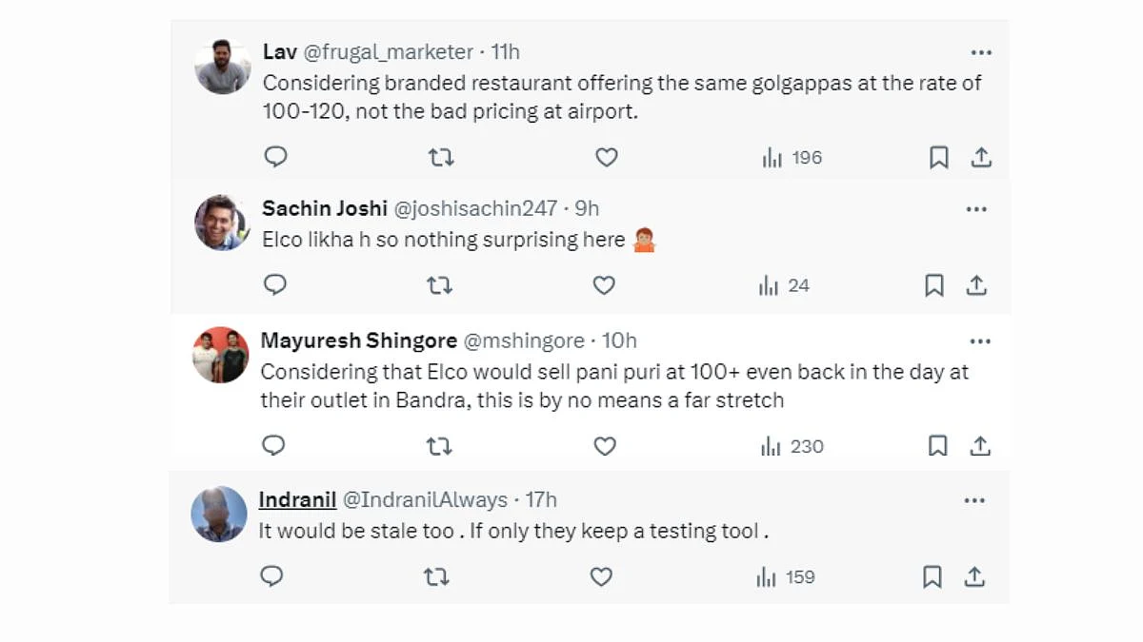The width and height of the screenshot is (1143, 642).
Task: Bookmark Lav's tweet
Action: (x=939, y=157)
